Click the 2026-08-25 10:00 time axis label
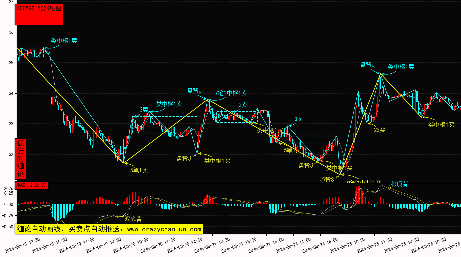Screen dimensions: 461x257 (x=347, y=245)
